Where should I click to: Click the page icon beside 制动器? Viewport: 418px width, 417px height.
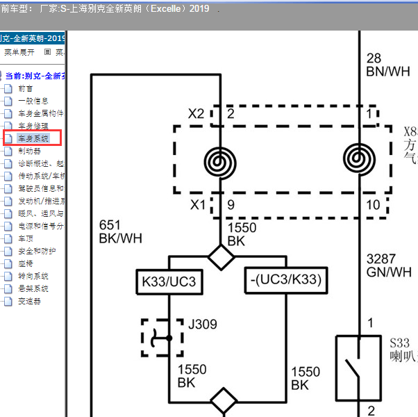point(8,152)
